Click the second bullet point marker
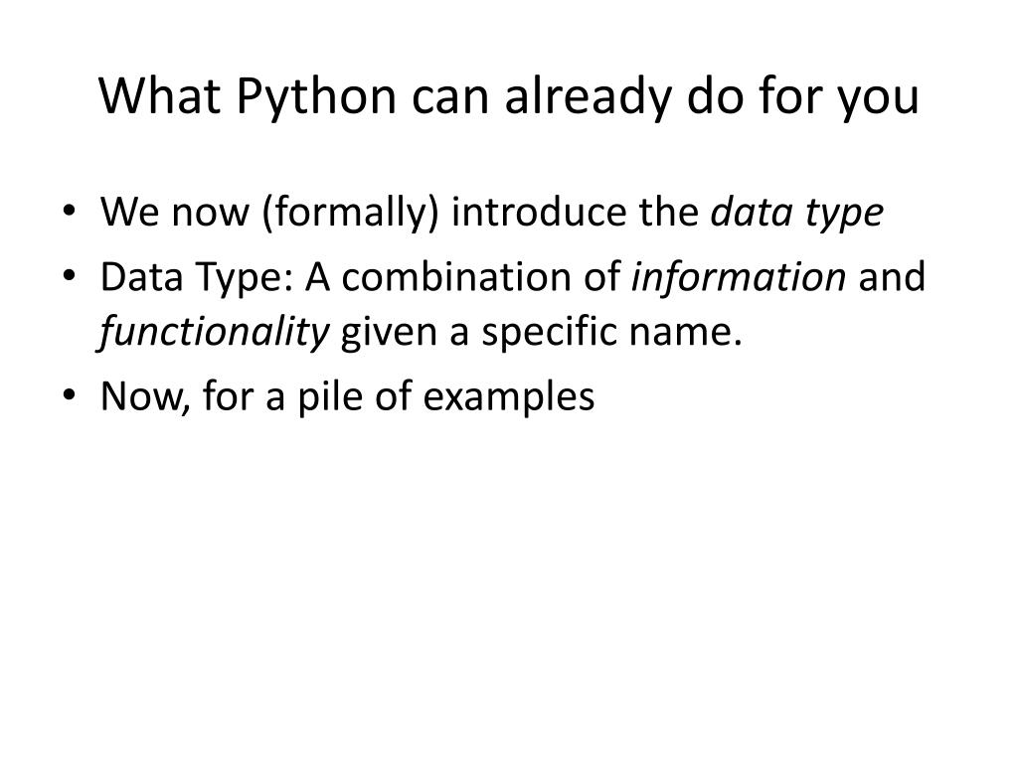This screenshot has height=763, width=1018. click(69, 276)
